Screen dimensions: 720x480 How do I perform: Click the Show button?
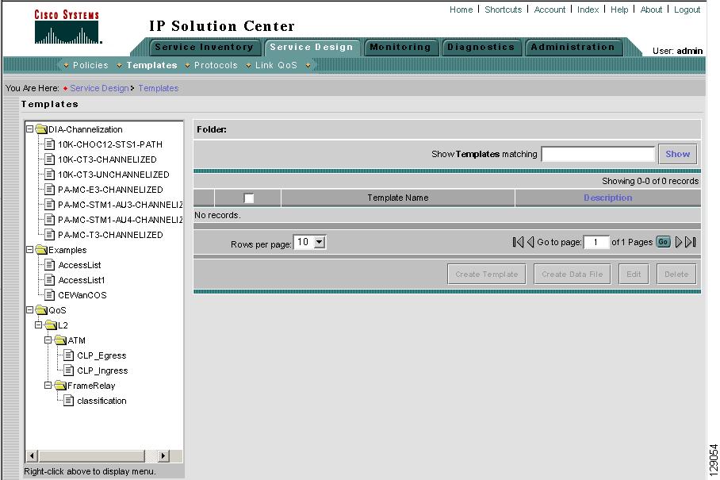[x=678, y=154]
